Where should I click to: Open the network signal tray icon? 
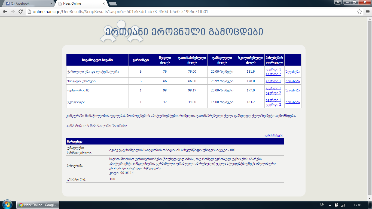click(x=343, y=205)
